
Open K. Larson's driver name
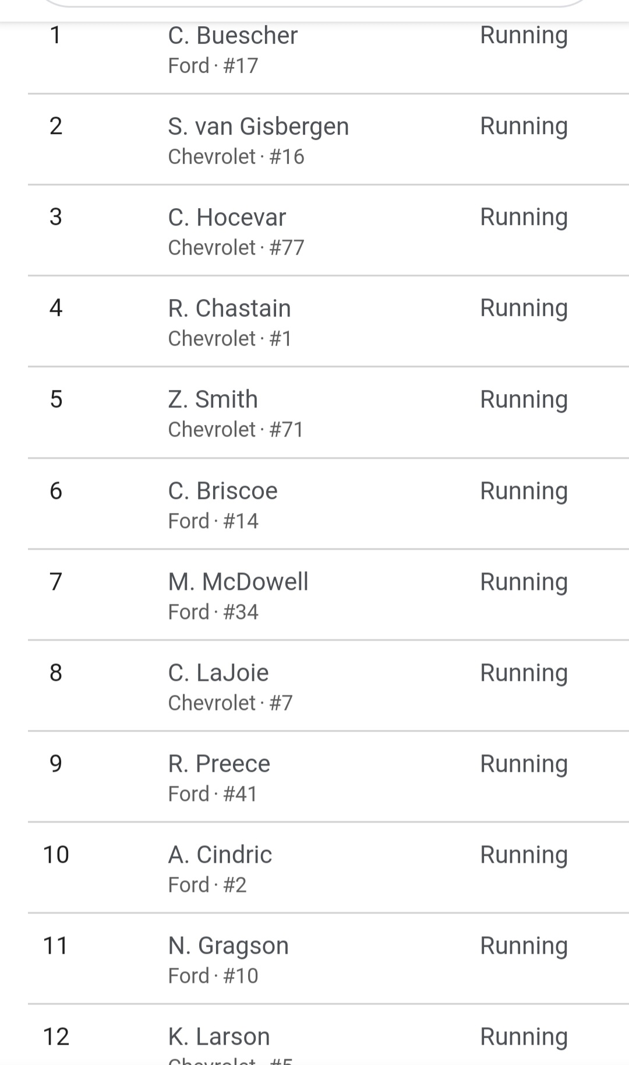click(219, 1036)
